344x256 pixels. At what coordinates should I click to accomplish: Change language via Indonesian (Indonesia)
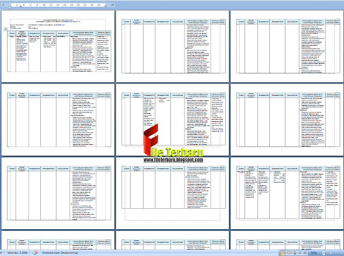60,253
